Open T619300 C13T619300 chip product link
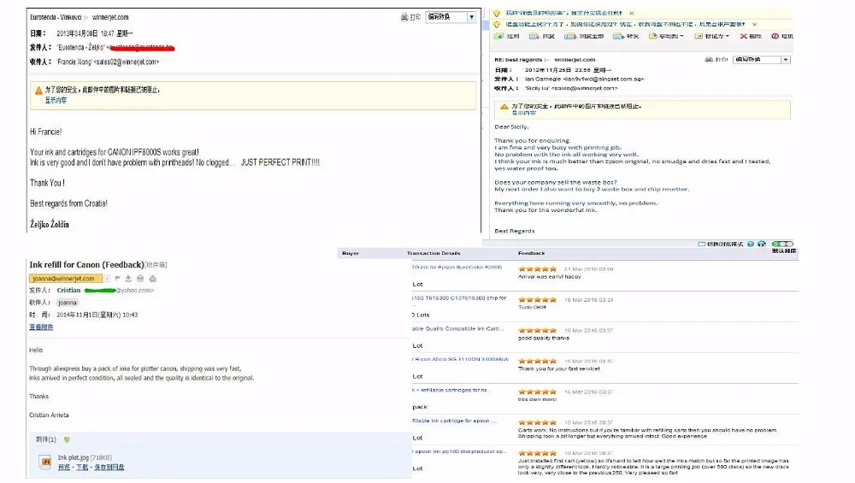Viewport: 855px width, 483px height. coord(459,298)
